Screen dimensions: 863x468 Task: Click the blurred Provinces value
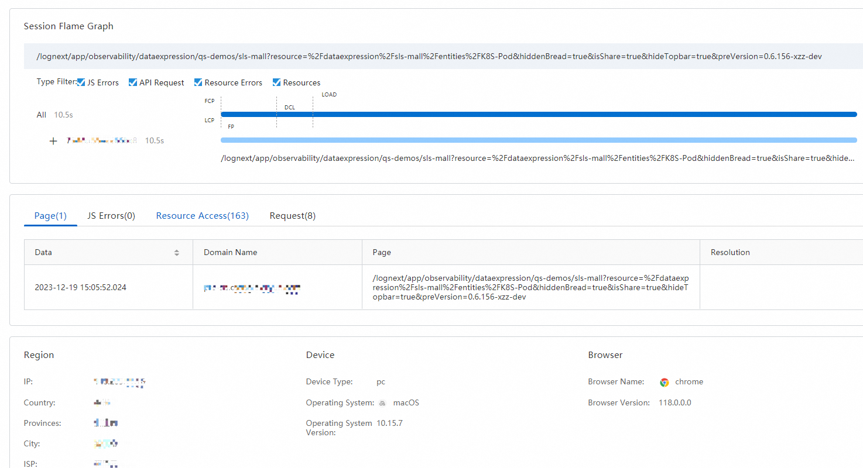(106, 423)
